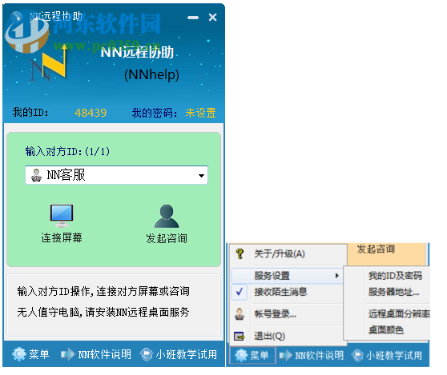
Task: Click the 我的密码: label
Action: [155, 113]
